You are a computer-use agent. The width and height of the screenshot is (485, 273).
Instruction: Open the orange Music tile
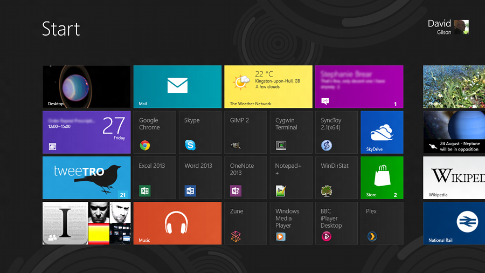[177, 223]
